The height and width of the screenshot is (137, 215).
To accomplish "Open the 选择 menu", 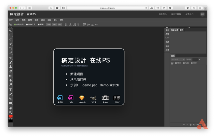I will click(x=36, y=20).
